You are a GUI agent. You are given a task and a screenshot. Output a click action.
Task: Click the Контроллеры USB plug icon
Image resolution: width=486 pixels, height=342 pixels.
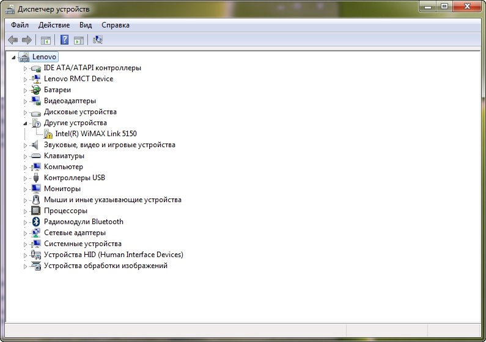pos(36,178)
